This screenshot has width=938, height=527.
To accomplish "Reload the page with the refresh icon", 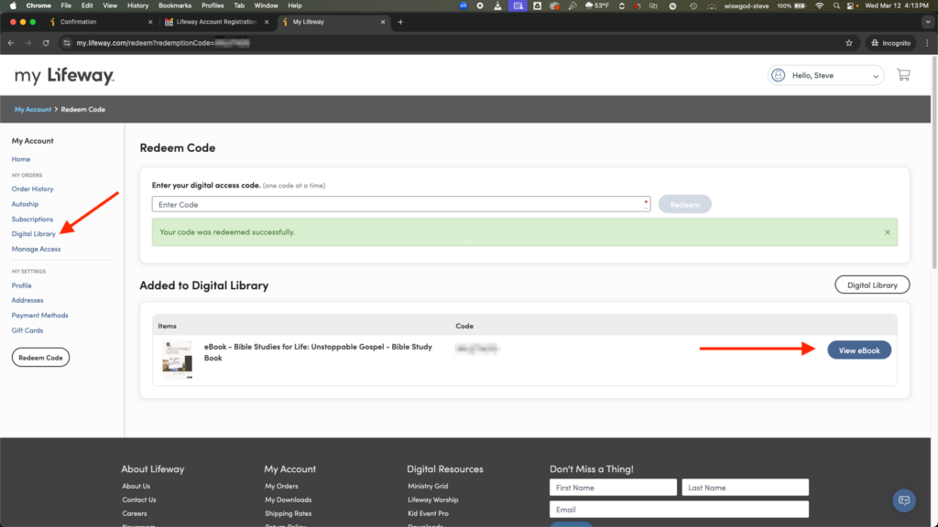I will coord(46,43).
